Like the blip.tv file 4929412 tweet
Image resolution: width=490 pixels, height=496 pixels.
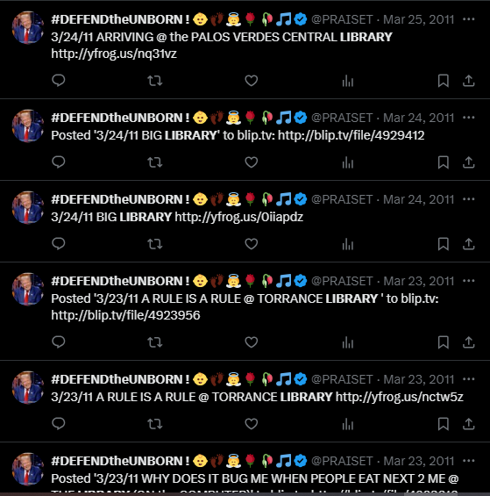tap(252, 162)
